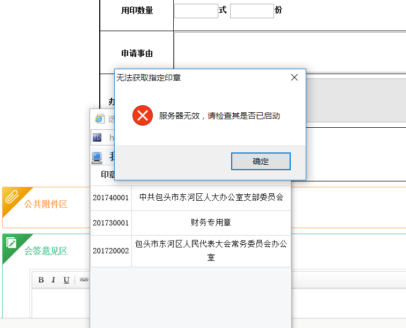The height and width of the screenshot is (328, 406).
Task: Select 中共包头市东河区人大办公室支部委员会 seal
Action: tap(211, 198)
